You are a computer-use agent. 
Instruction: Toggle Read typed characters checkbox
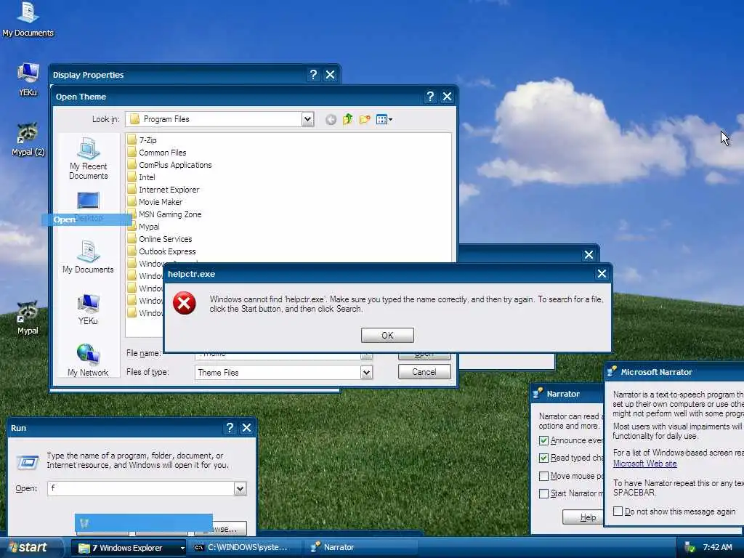click(543, 458)
